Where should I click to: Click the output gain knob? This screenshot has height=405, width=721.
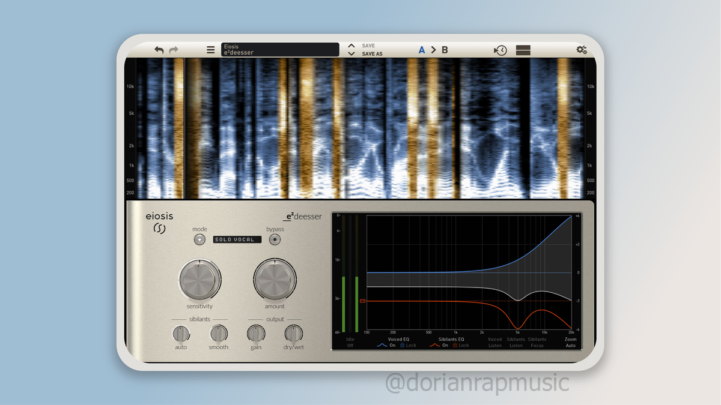coord(255,334)
